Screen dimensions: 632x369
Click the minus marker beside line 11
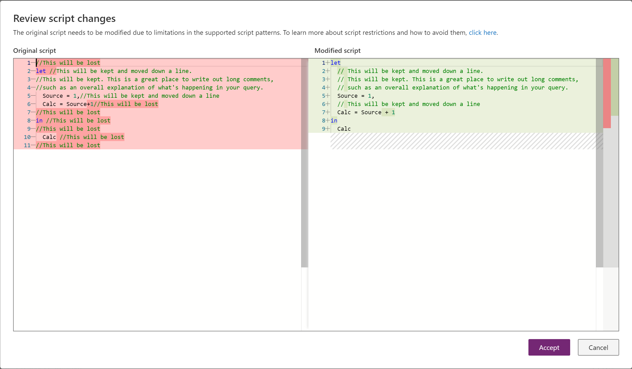(33, 145)
